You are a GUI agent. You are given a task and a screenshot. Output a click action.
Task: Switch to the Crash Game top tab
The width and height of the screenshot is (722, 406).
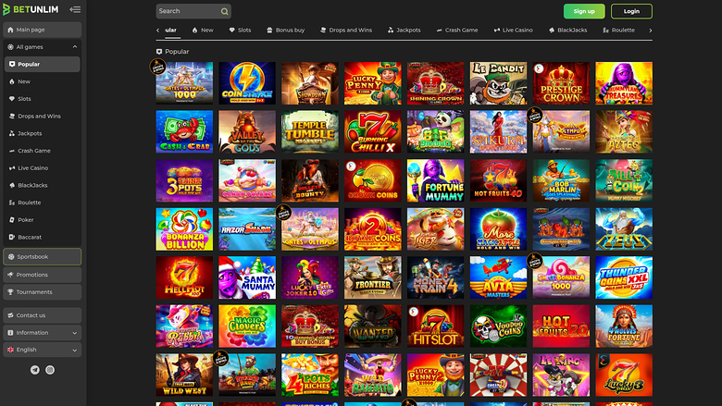click(x=456, y=31)
